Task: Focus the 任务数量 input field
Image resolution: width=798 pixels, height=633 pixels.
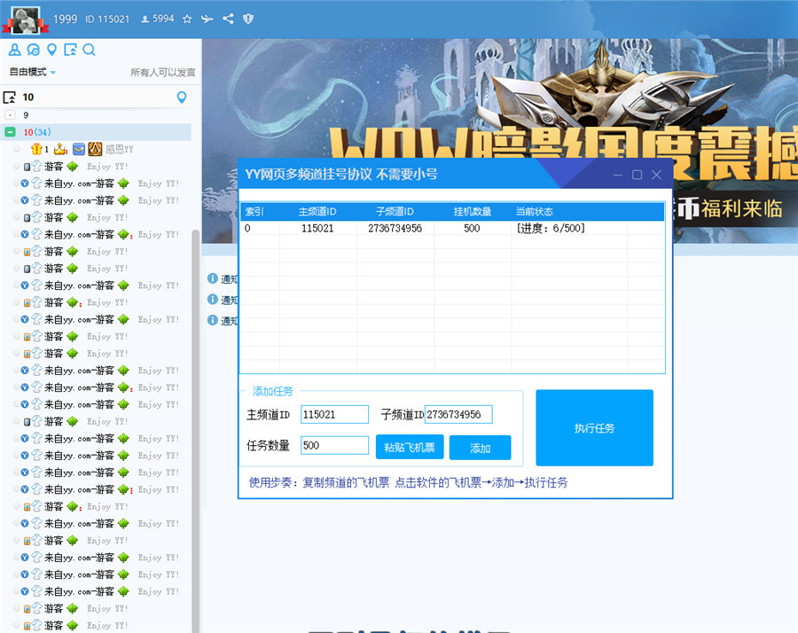Action: click(x=334, y=445)
